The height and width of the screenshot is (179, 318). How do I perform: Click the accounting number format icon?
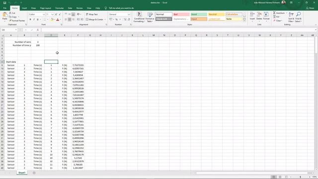point(111,19)
